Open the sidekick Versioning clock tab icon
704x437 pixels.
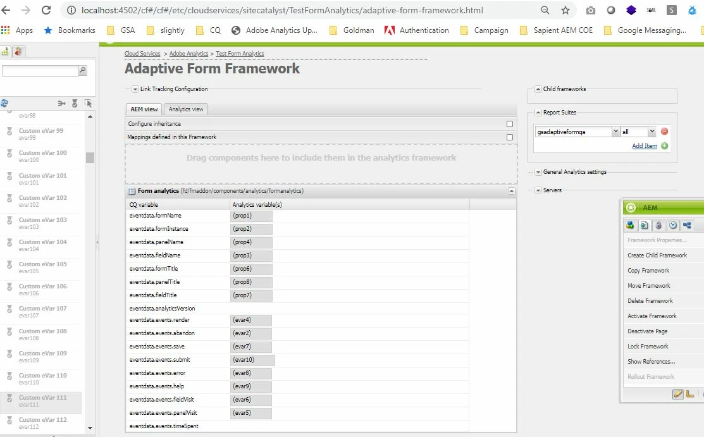click(672, 226)
